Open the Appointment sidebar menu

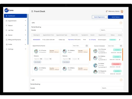click(x=16, y=21)
